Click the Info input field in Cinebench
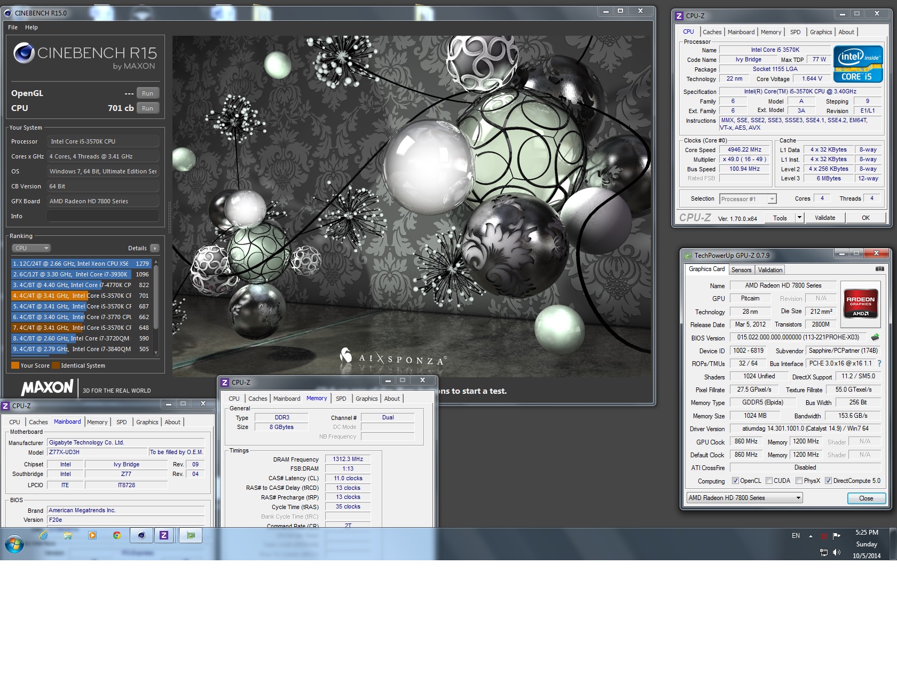 point(103,216)
